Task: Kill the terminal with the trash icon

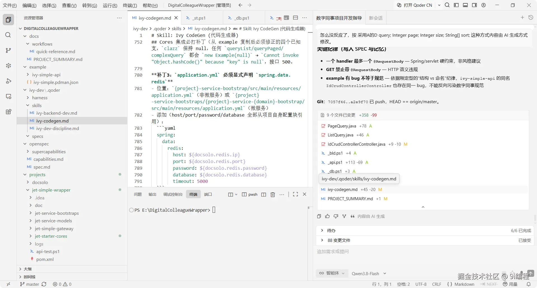Action: click(x=273, y=194)
